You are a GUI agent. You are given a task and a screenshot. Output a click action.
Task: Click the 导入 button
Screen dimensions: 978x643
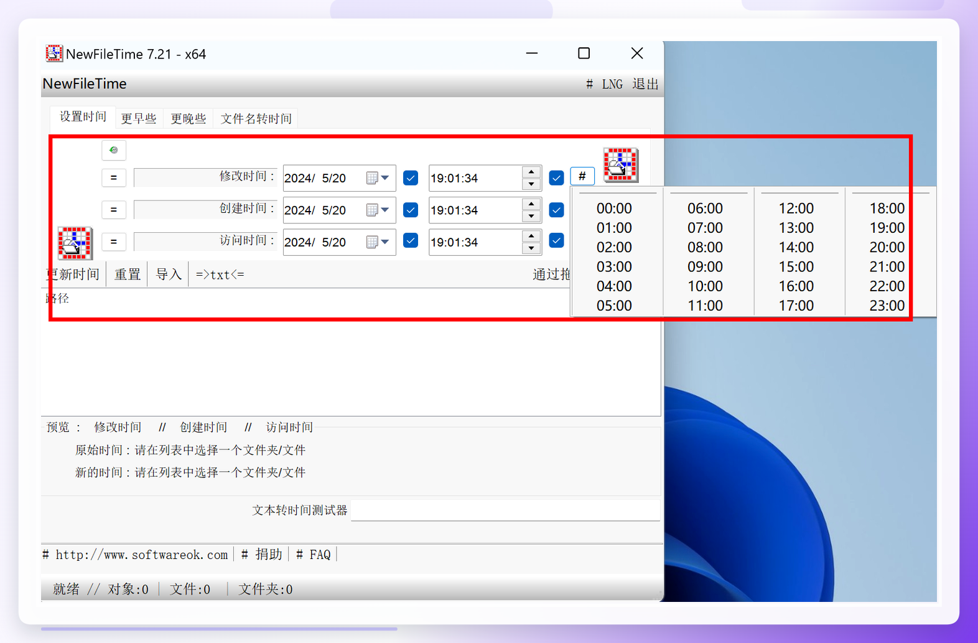coord(169,275)
